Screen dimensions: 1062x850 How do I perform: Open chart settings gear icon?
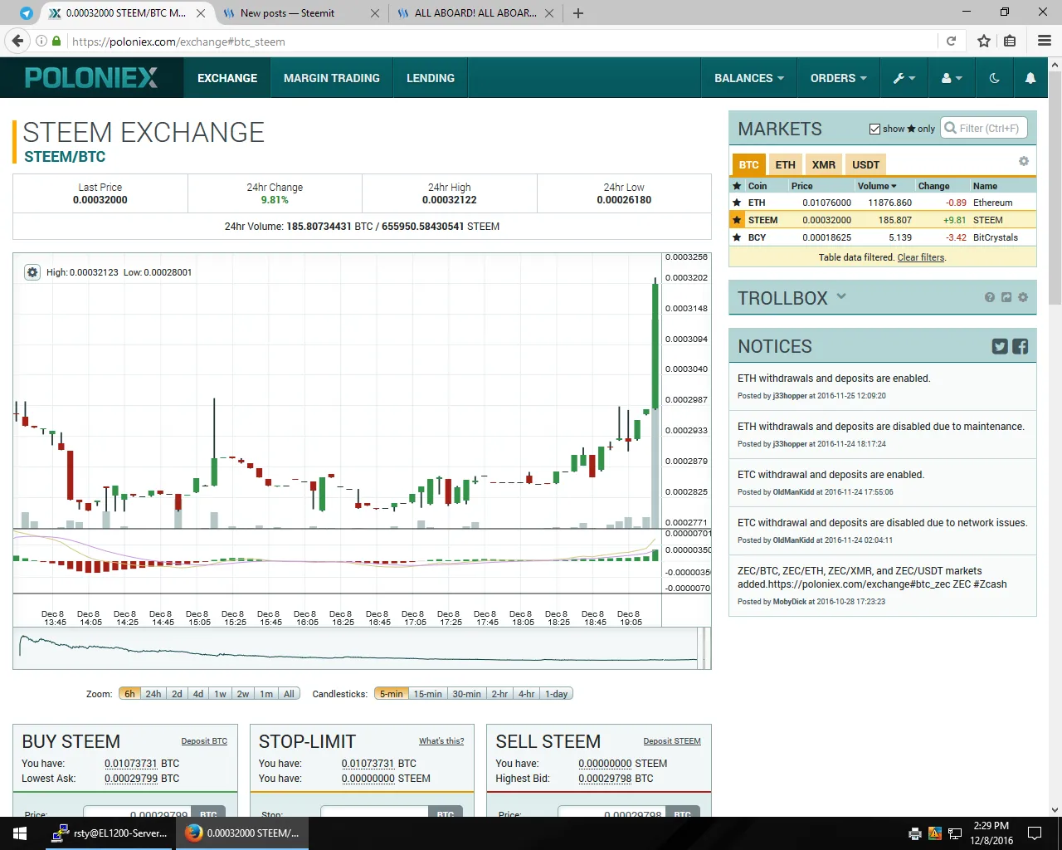coord(32,272)
